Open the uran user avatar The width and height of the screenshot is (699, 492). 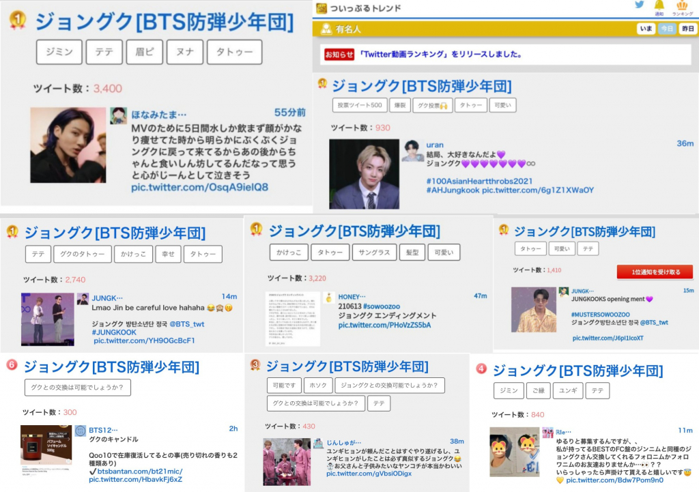click(412, 151)
